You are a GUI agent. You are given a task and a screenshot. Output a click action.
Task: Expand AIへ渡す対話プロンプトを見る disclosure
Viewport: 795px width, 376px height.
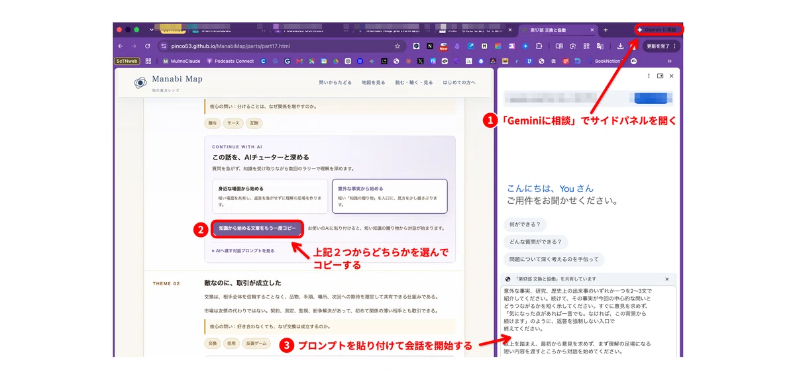coord(243,251)
